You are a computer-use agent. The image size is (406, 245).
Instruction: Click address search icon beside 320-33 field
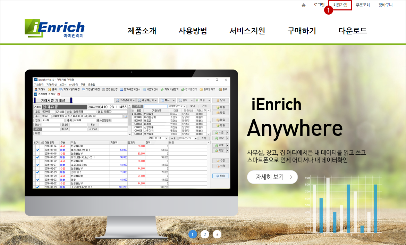coord(126,116)
